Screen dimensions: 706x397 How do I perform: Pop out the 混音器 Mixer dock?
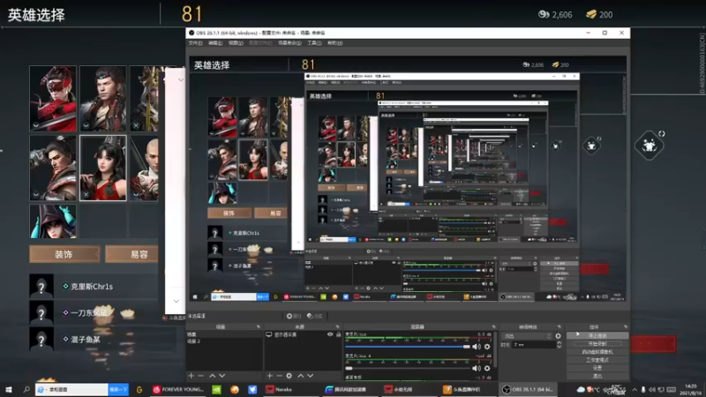tap(494, 326)
